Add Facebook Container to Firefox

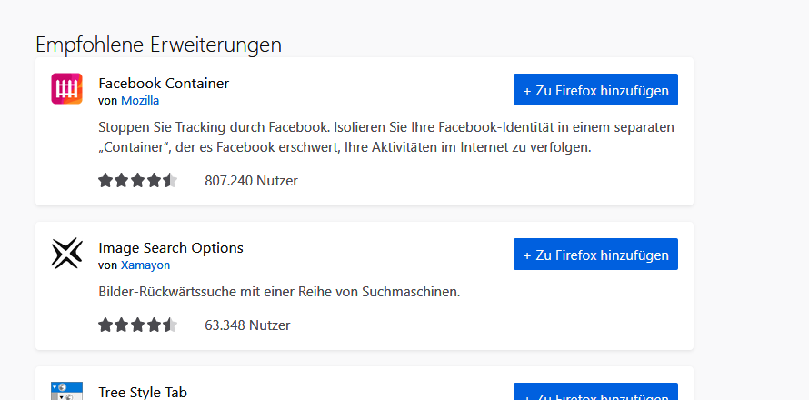click(595, 90)
